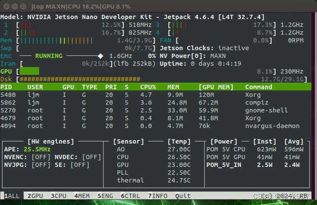Click the NVJPG [OFF] status

click(x=41, y=165)
